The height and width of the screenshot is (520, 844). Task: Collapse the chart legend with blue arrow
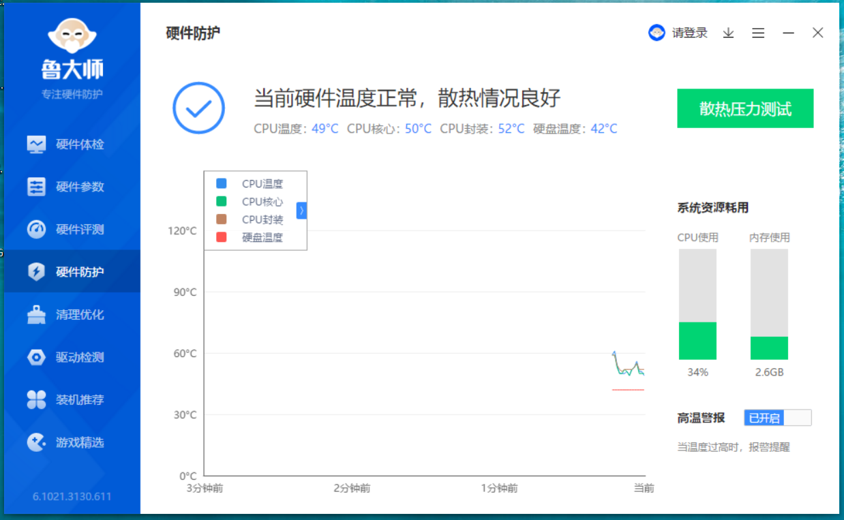point(301,211)
